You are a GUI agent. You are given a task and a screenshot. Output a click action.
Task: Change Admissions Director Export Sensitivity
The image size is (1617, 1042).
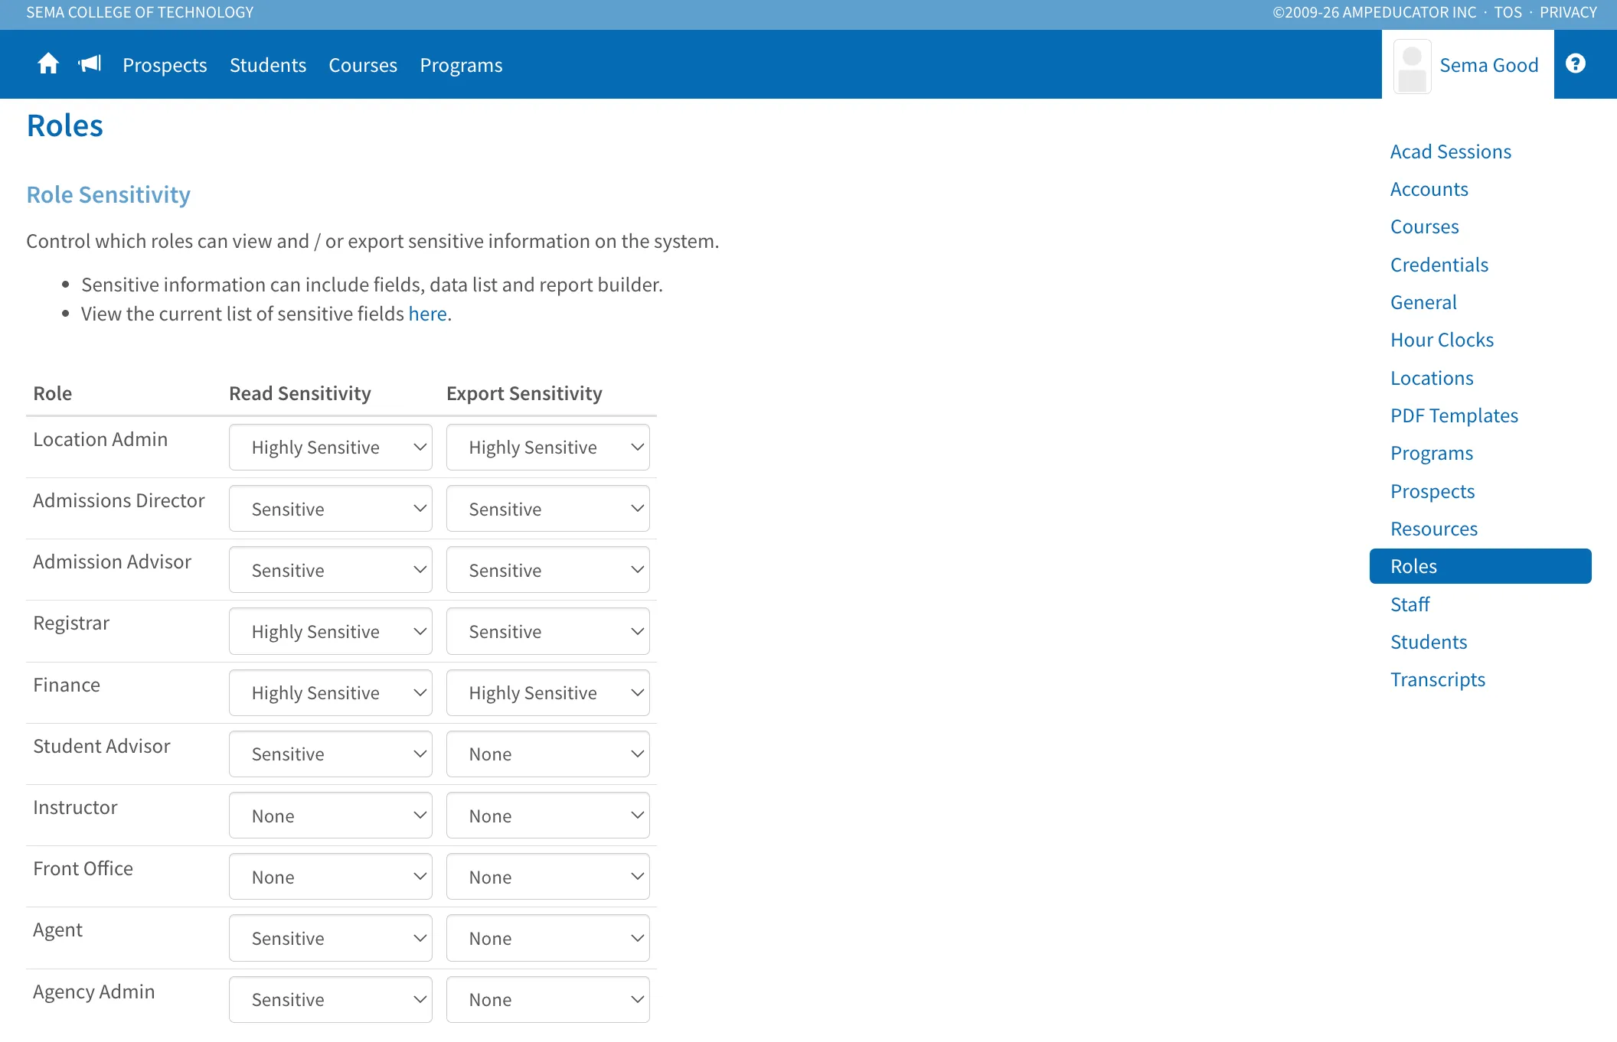547,509
